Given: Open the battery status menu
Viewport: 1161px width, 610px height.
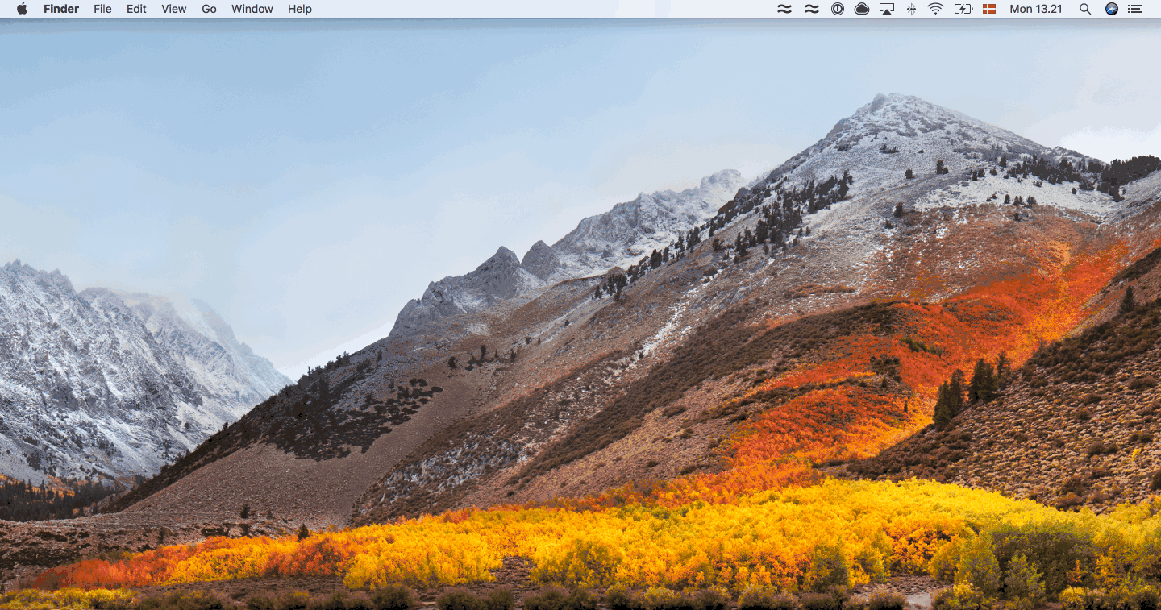Looking at the screenshot, I should point(963,9).
